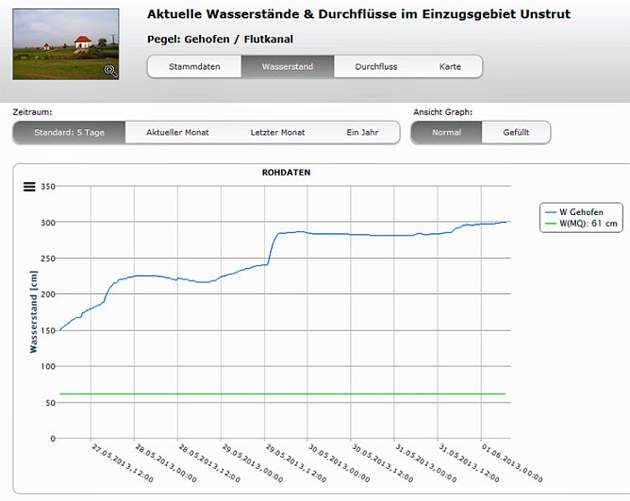Screen dimensions: 630x501
Task: Click the ROHDATEN chart title
Action: [286, 173]
